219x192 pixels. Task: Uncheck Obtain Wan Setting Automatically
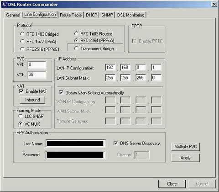click(x=61, y=93)
